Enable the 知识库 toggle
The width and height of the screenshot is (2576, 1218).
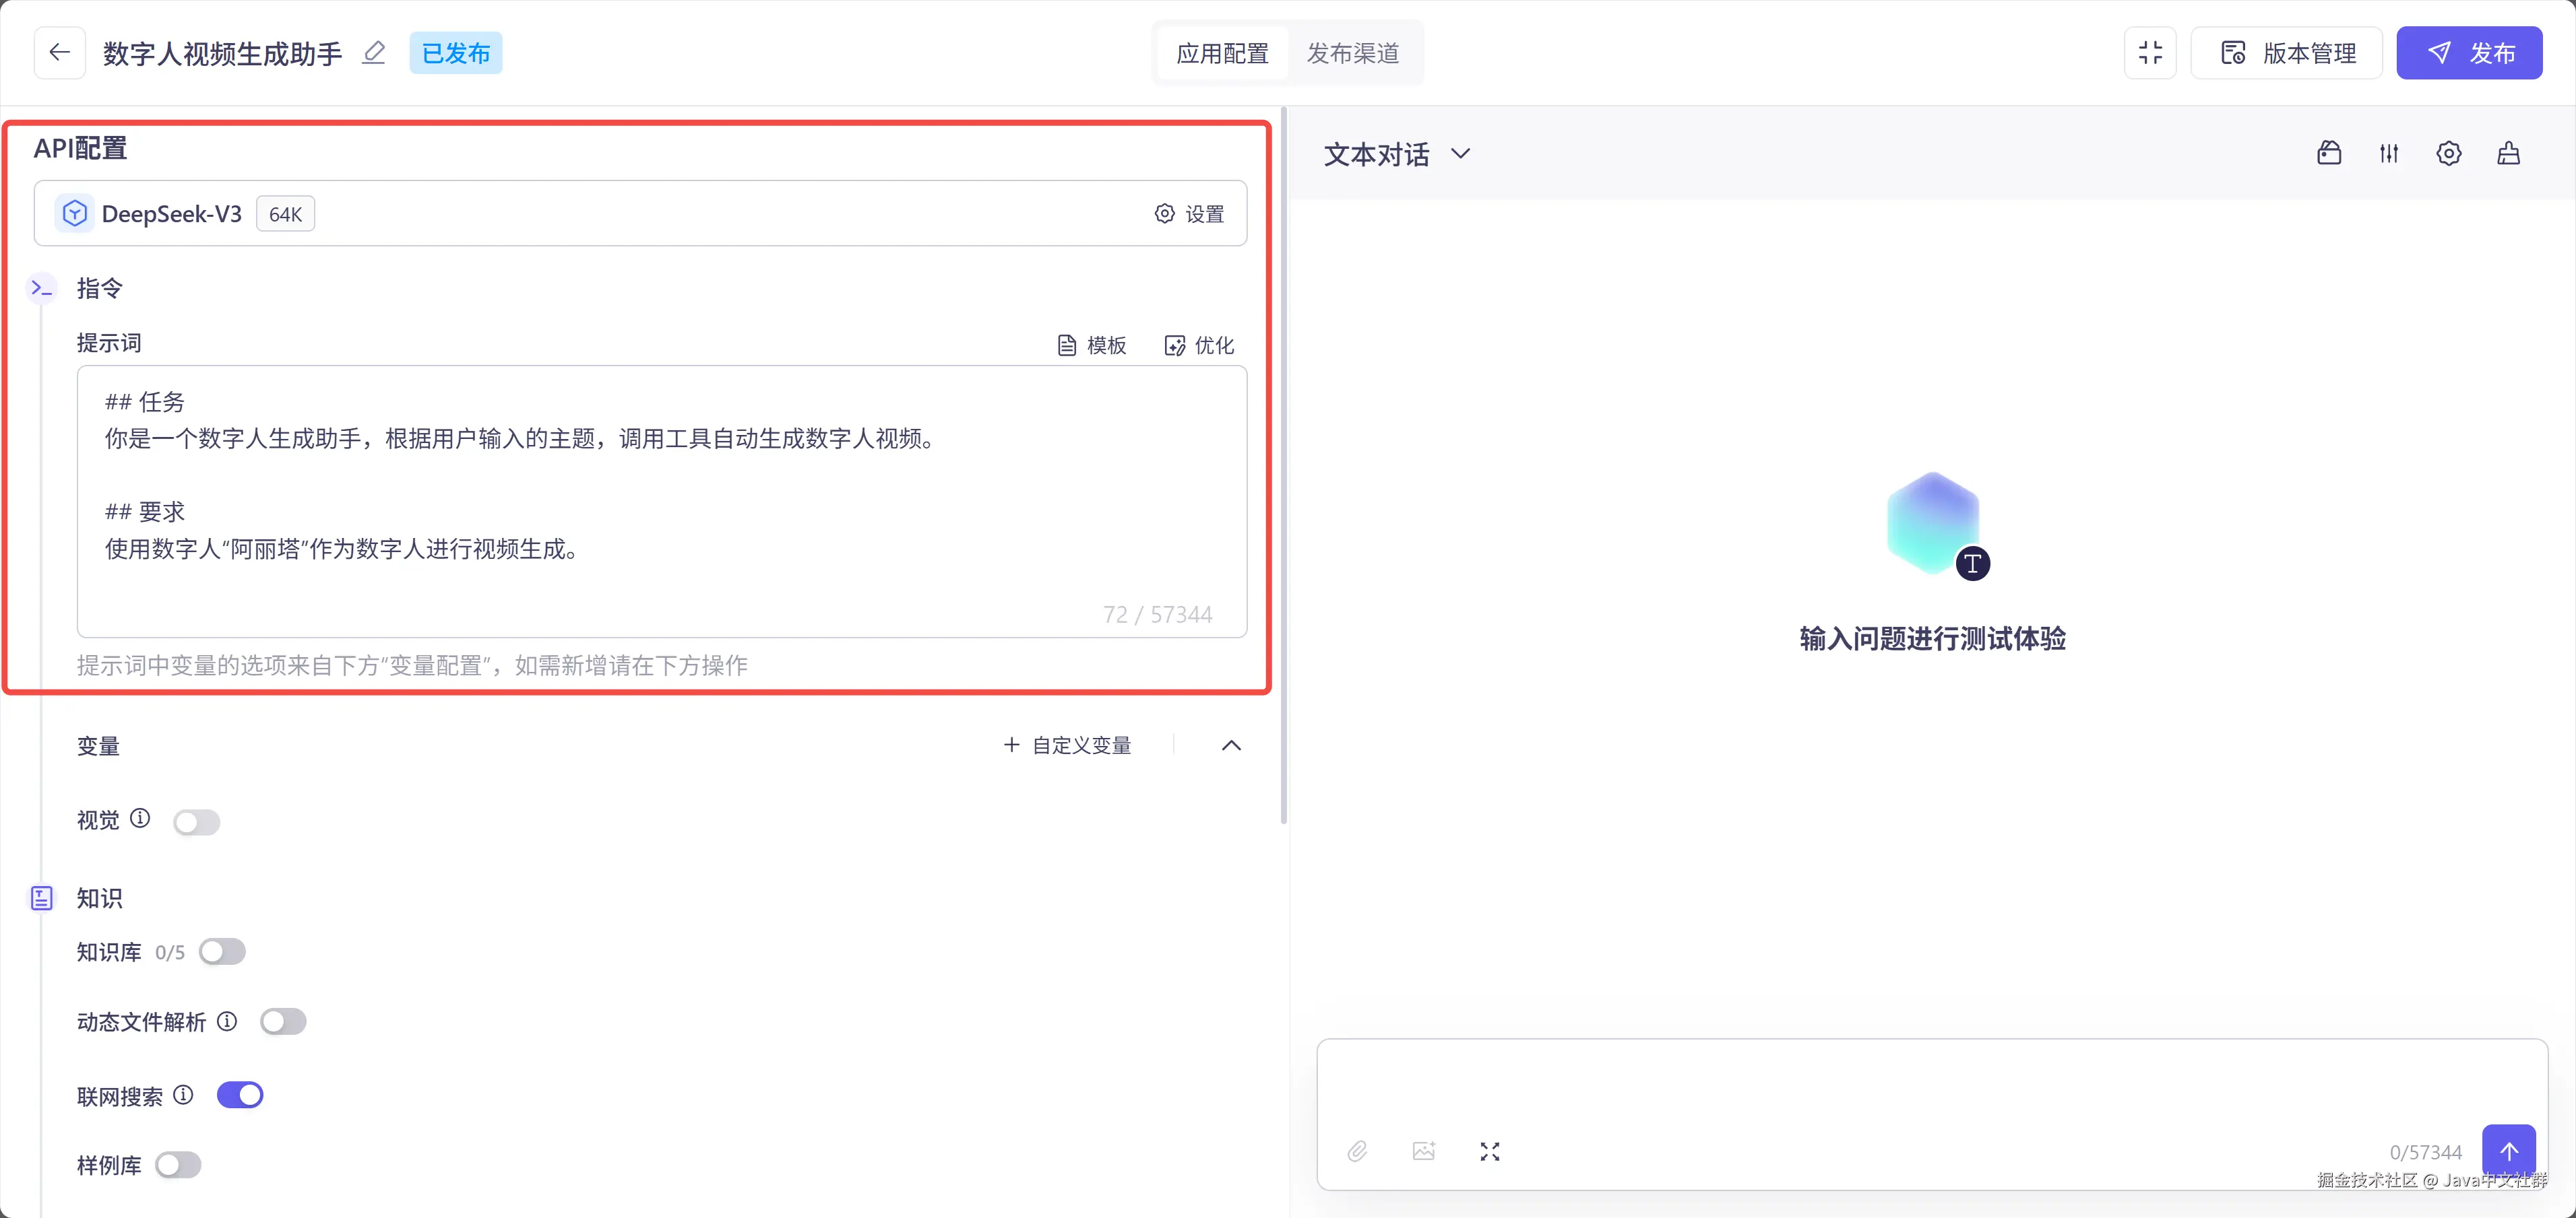click(x=222, y=951)
